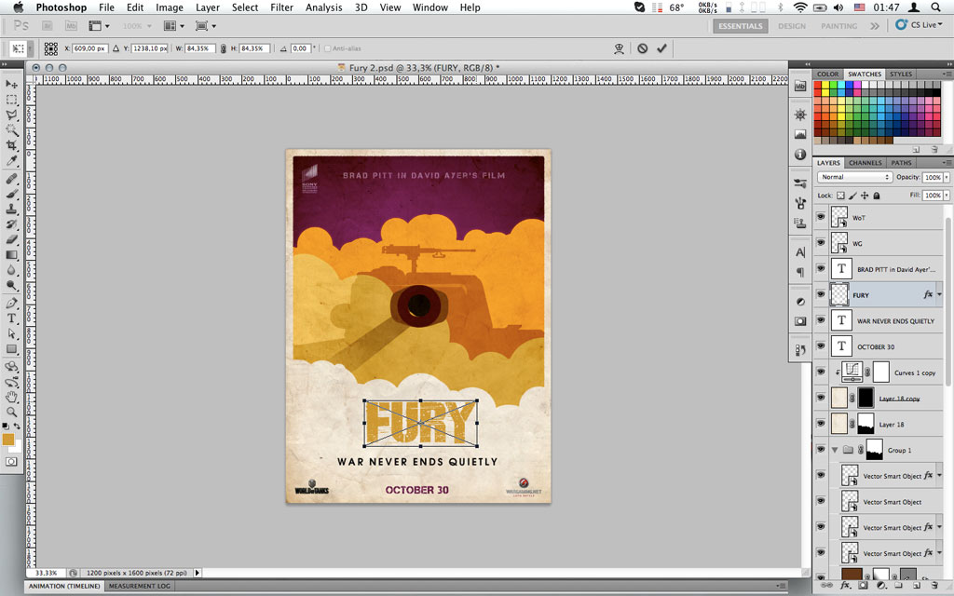Select the Eraser tool

[11, 239]
